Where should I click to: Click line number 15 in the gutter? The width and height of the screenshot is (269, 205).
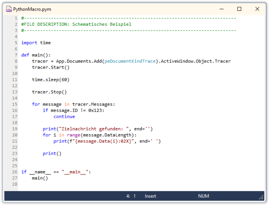tap(15, 104)
